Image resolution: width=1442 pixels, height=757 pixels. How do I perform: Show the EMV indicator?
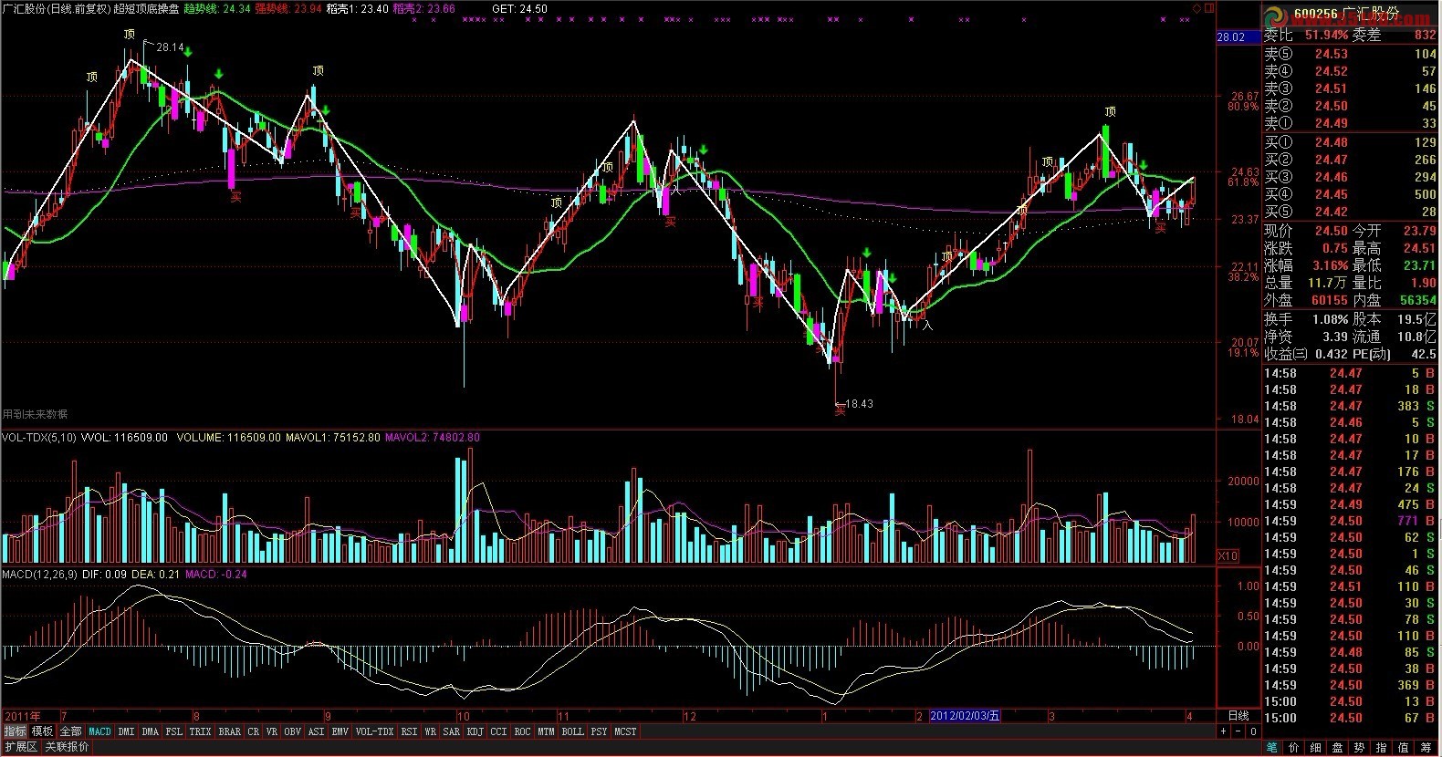[340, 731]
